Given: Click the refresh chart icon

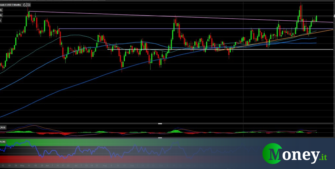Looking at the screenshot, I should pos(24,5).
